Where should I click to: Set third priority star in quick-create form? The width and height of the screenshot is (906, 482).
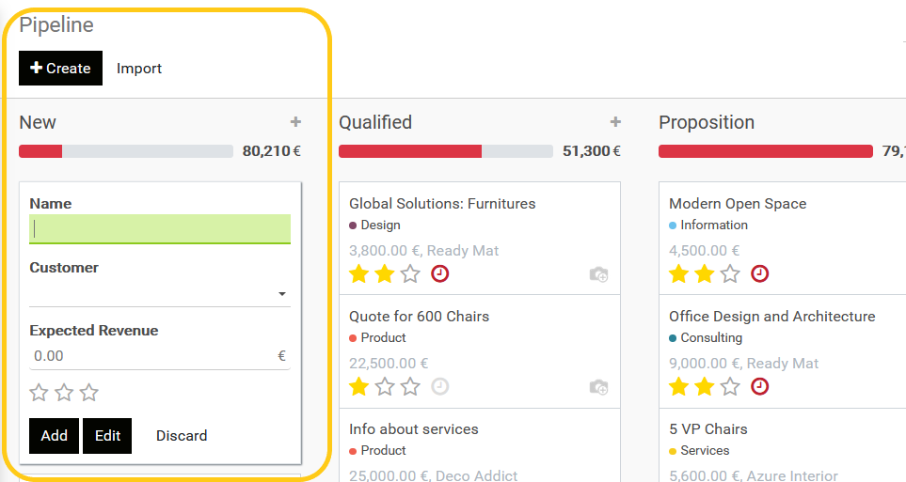pyautogui.click(x=89, y=393)
